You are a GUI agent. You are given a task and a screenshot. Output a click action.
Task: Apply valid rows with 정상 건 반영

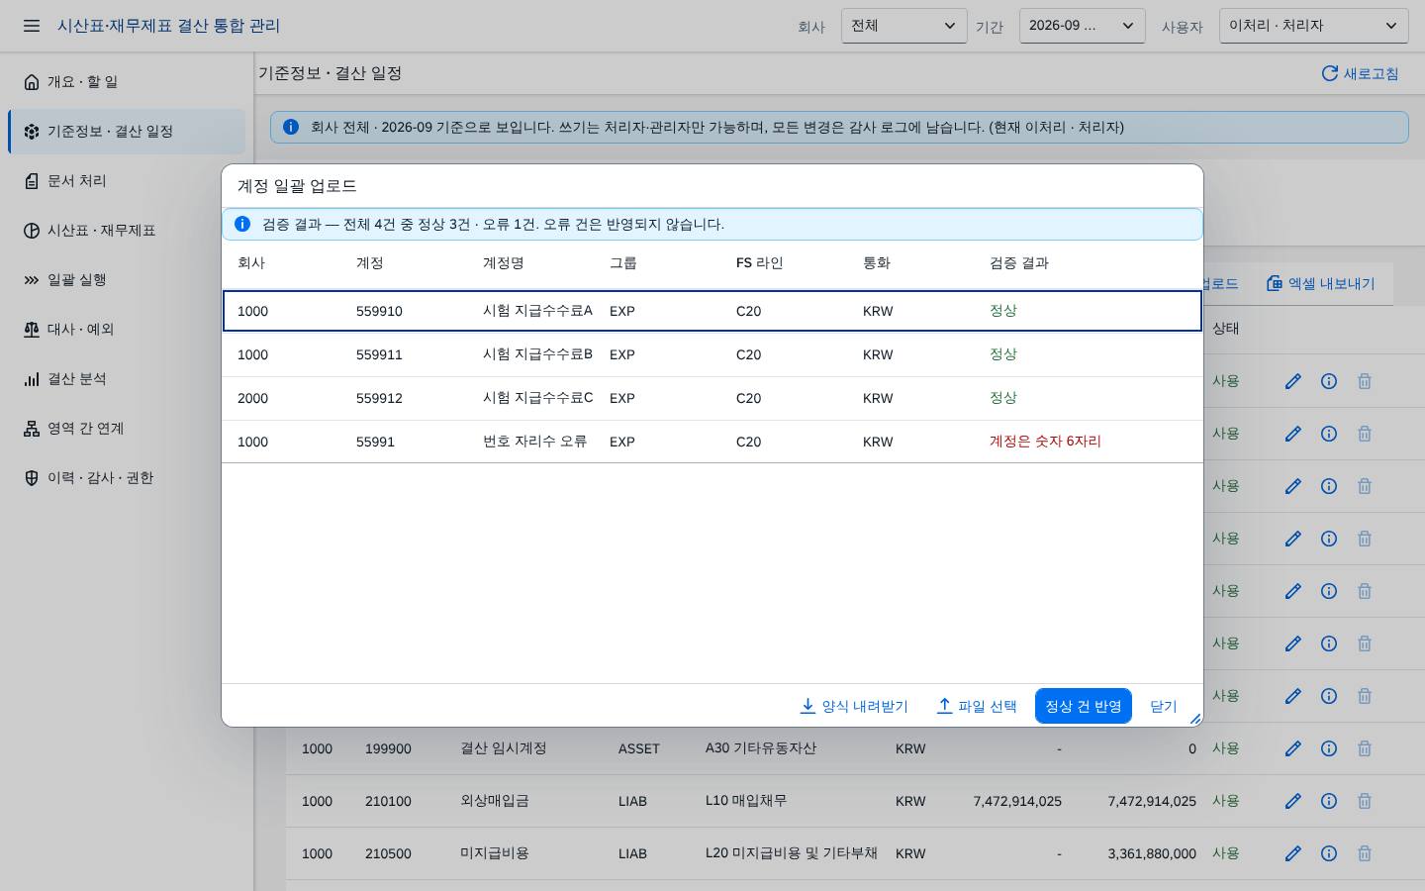click(x=1084, y=706)
